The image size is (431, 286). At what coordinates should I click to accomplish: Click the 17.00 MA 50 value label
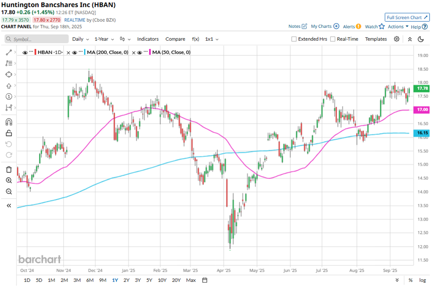(x=421, y=110)
